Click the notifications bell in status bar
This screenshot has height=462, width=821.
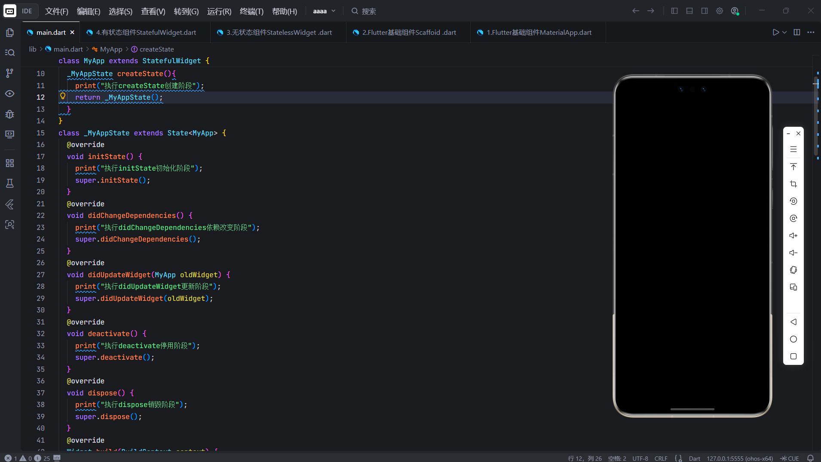coord(810,458)
